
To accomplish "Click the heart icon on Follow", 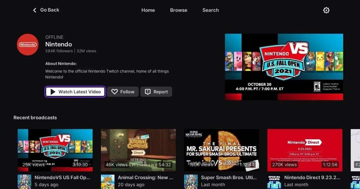I will click(114, 92).
